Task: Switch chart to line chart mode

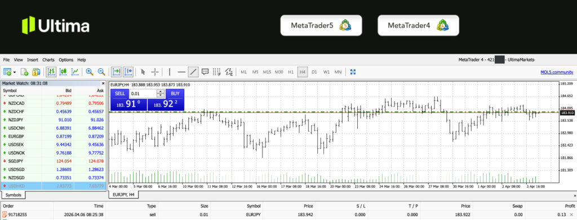Action: click(75, 72)
